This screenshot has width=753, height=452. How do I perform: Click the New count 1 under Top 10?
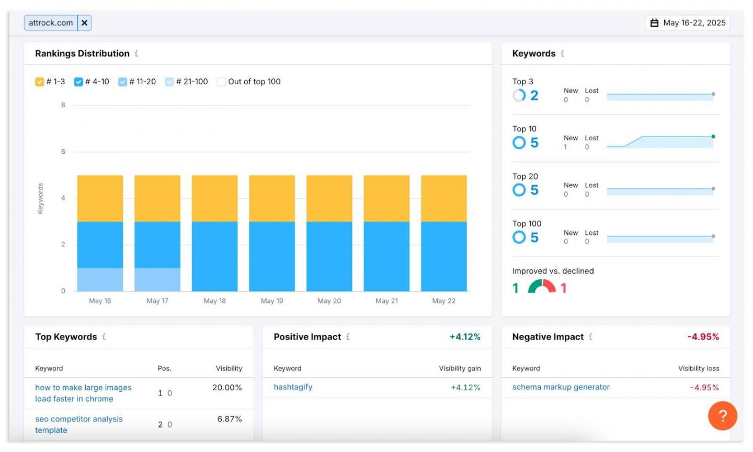[565, 147]
